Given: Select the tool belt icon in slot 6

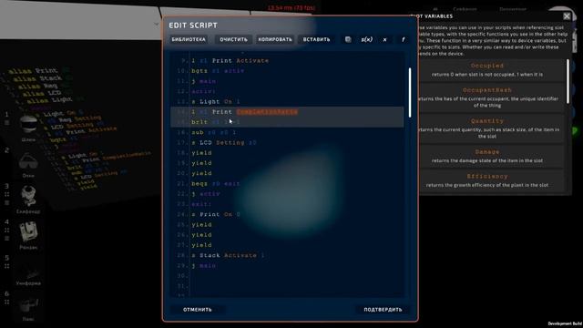Looking at the screenshot, I should [28, 306].
